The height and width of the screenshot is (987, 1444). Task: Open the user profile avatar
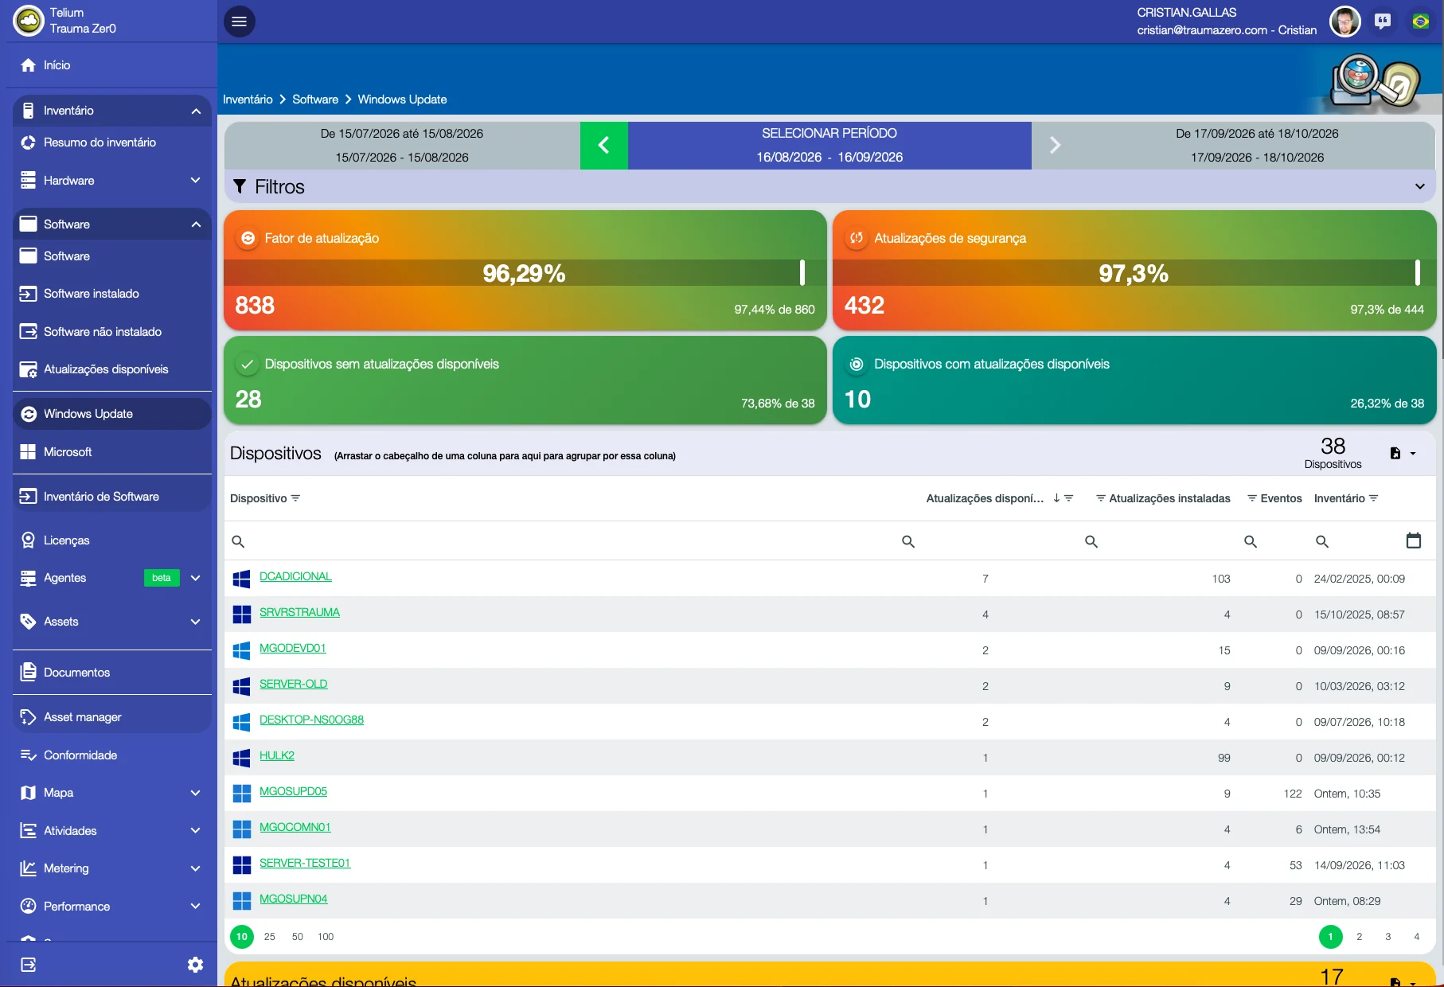click(1345, 21)
